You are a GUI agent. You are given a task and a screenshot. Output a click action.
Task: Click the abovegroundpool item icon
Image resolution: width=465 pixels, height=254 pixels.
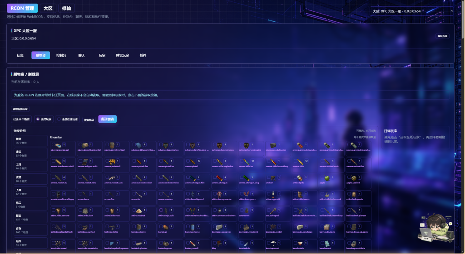(58, 145)
